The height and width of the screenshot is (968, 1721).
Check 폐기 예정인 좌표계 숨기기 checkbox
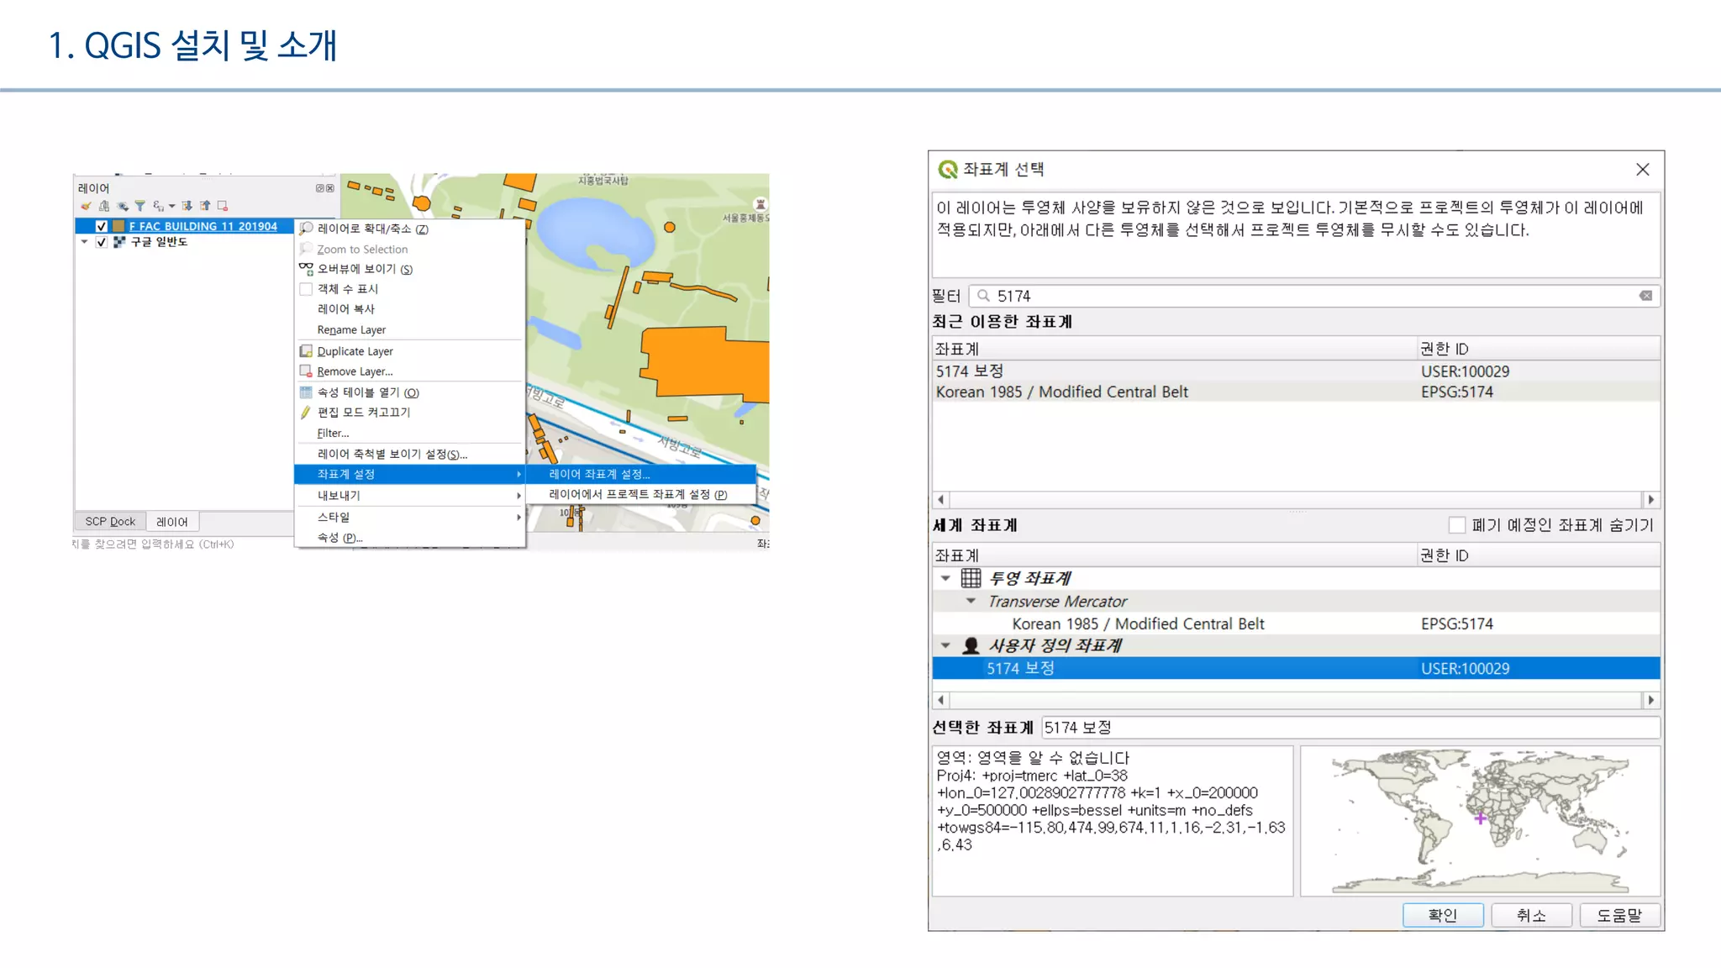[x=1457, y=525]
